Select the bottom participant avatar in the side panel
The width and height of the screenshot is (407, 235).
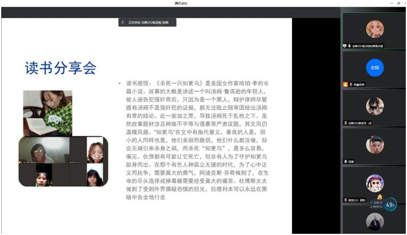(375, 222)
